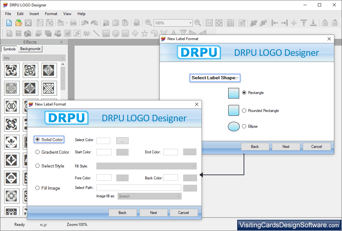The image size is (342, 231).
Task: Click the open padlock unlock icon
Action: point(334,23)
